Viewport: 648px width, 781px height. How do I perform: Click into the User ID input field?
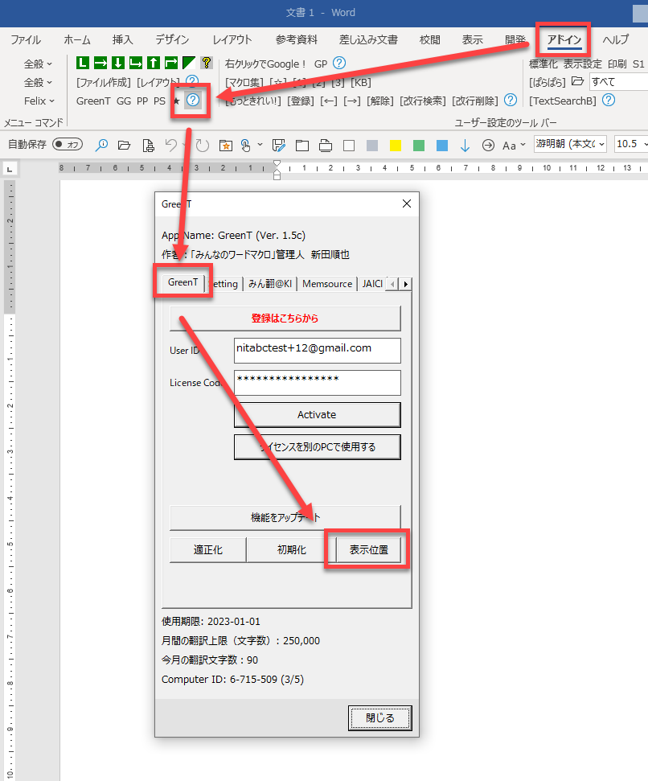coord(317,350)
